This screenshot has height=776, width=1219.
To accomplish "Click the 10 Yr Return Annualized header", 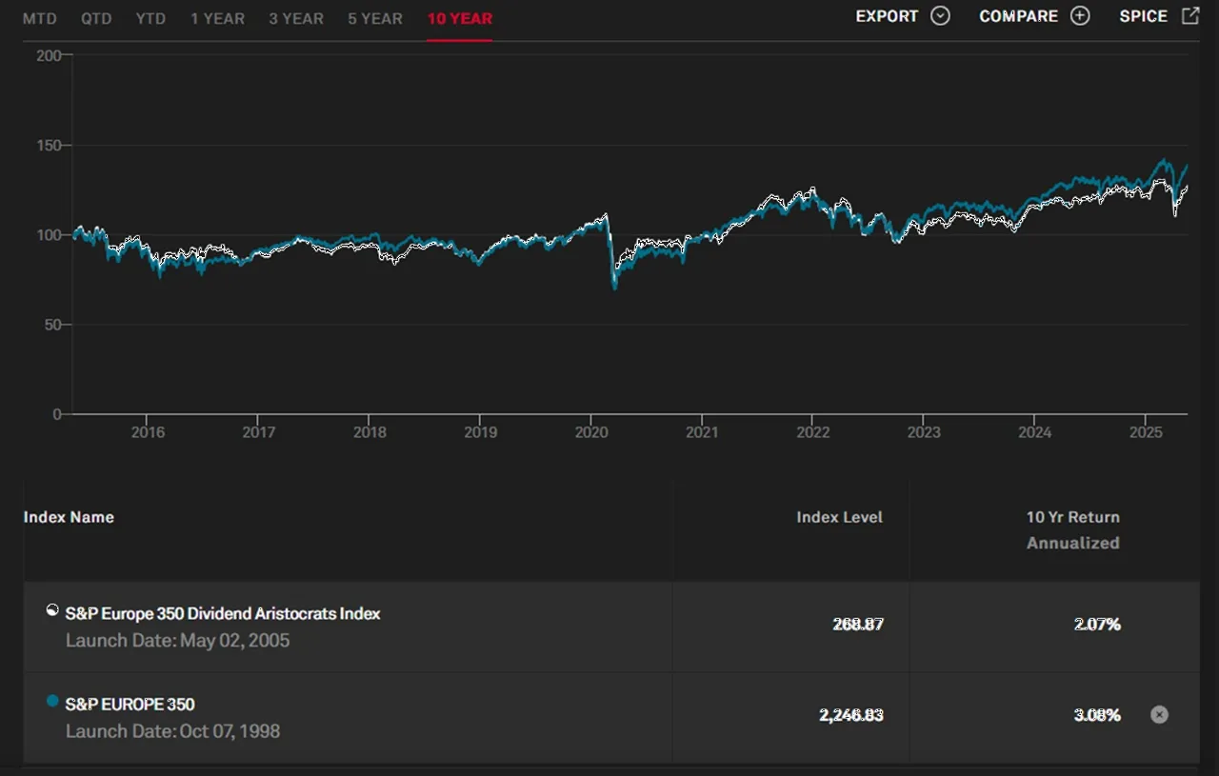I will pos(1073,529).
